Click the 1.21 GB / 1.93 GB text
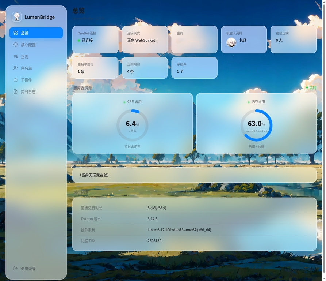The image size is (326, 281). pyautogui.click(x=256, y=131)
